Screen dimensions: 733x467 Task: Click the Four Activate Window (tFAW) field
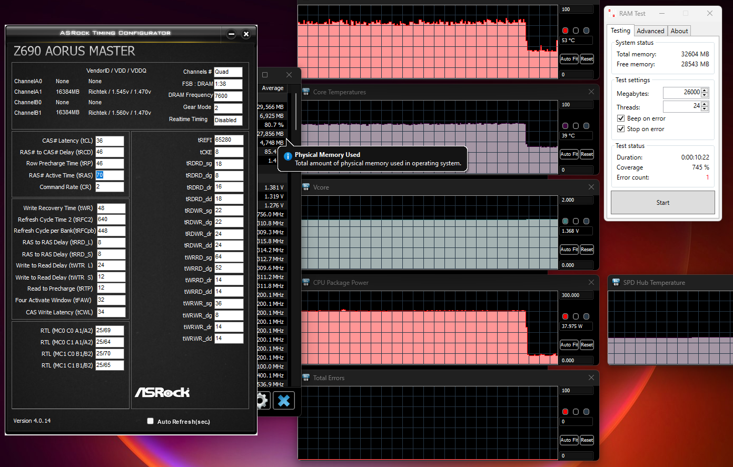coord(111,300)
